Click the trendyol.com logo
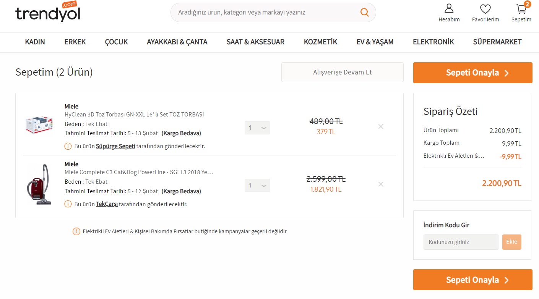This screenshot has width=539, height=299. (48, 11)
